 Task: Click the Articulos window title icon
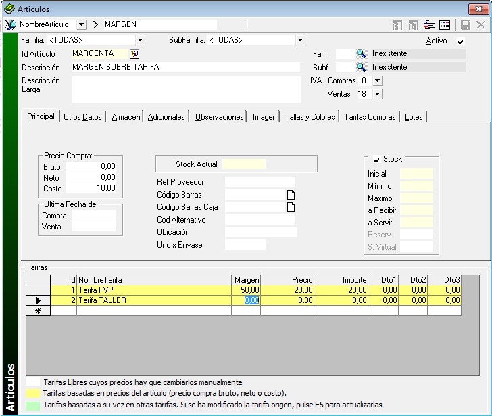[9, 9]
